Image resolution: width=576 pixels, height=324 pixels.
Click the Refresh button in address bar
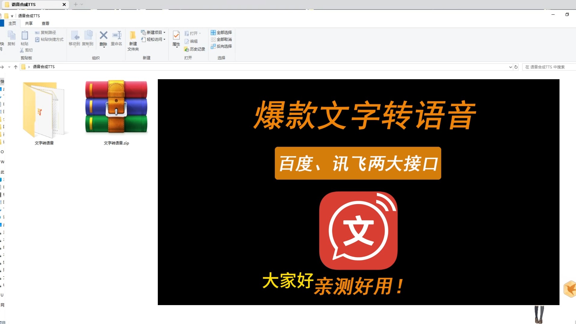[516, 67]
